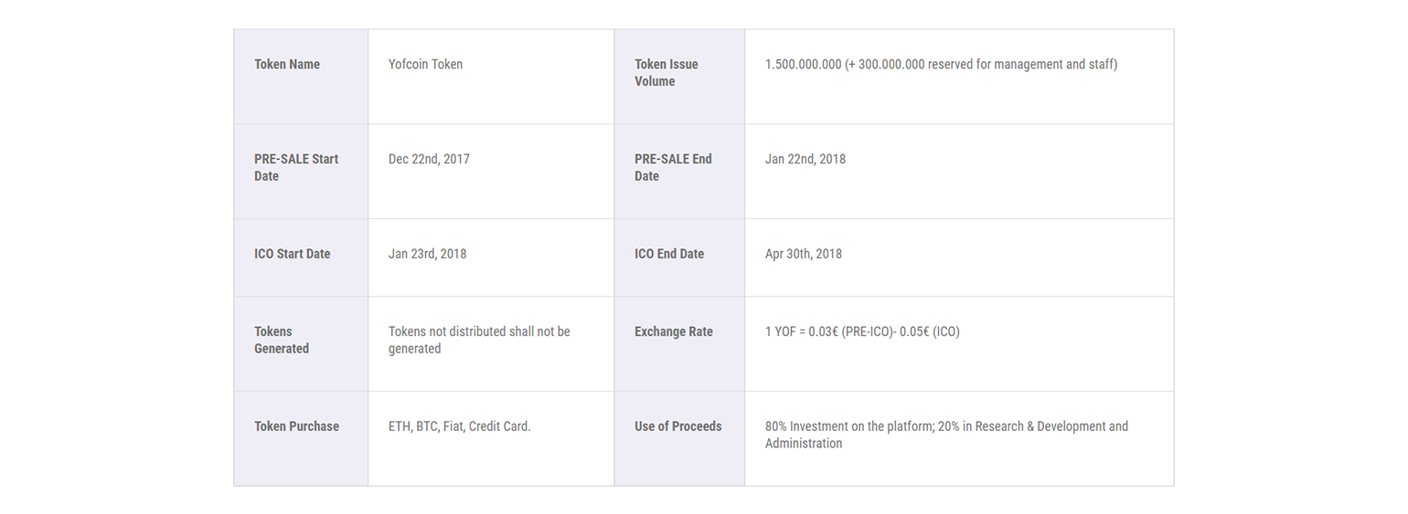Select the ETH, BTC, Fiat, Credit Card text
This screenshot has height=514, width=1408.
pos(460,426)
